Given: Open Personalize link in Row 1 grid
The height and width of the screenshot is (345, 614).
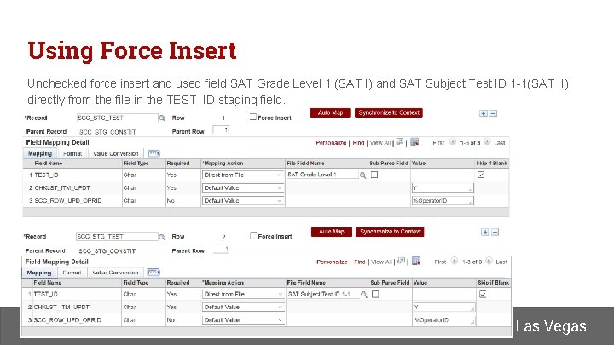Looking at the screenshot, I should pyautogui.click(x=331, y=143).
